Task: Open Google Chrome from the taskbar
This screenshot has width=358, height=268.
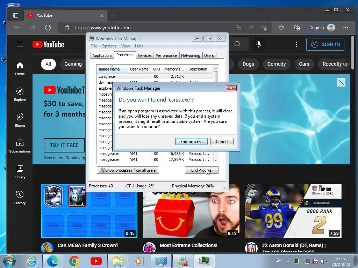Action: click(x=74, y=261)
